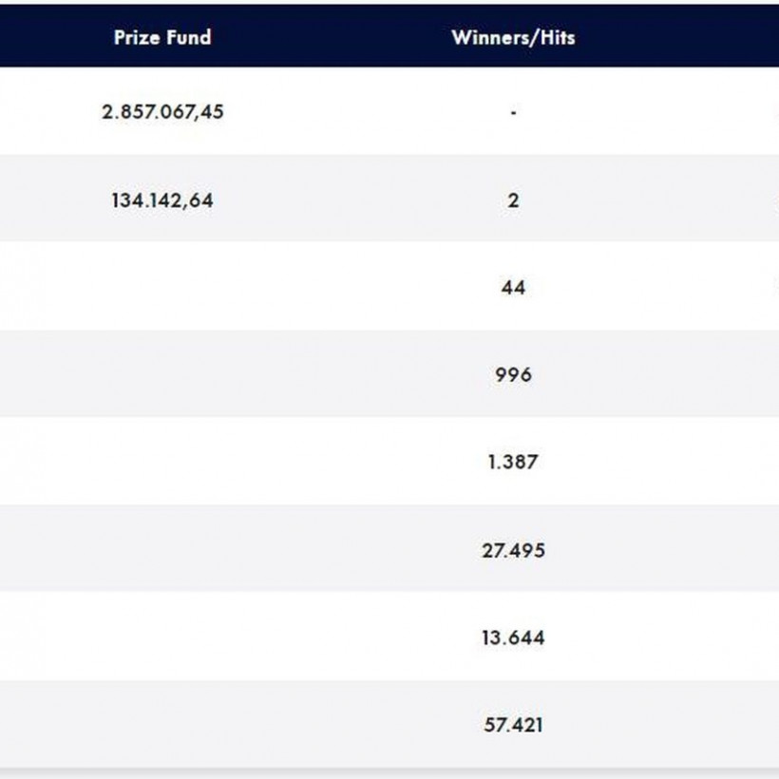Click the dash in the Winners/Hits column
Viewport: 779px width, 779px height.
(513, 113)
